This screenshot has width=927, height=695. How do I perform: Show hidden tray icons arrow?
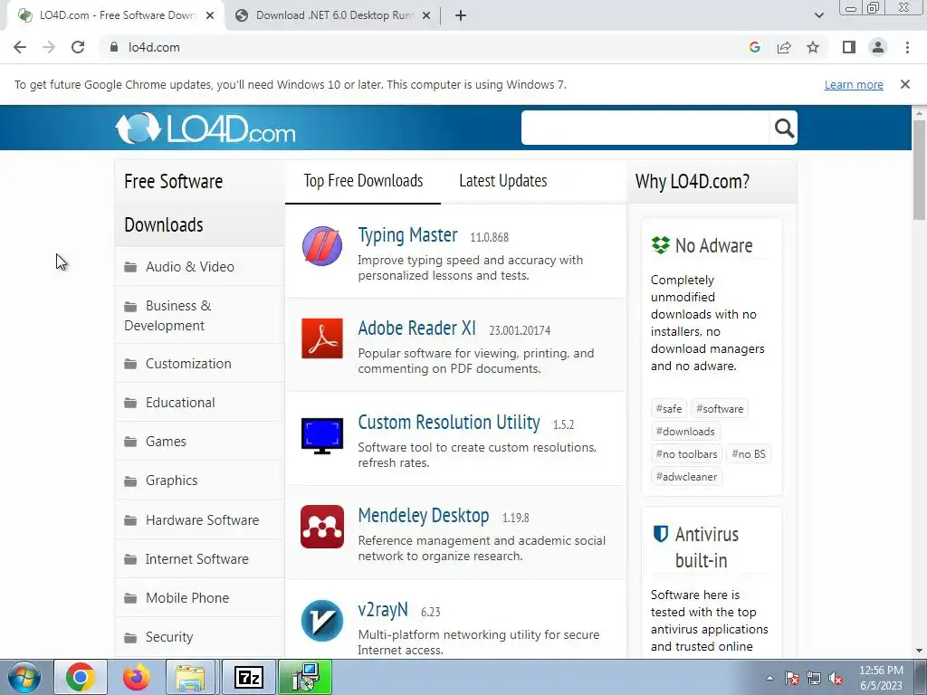coord(769,678)
